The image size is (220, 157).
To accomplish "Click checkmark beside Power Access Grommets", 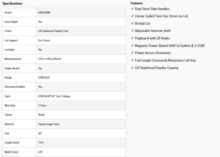I will click(x=132, y=53).
